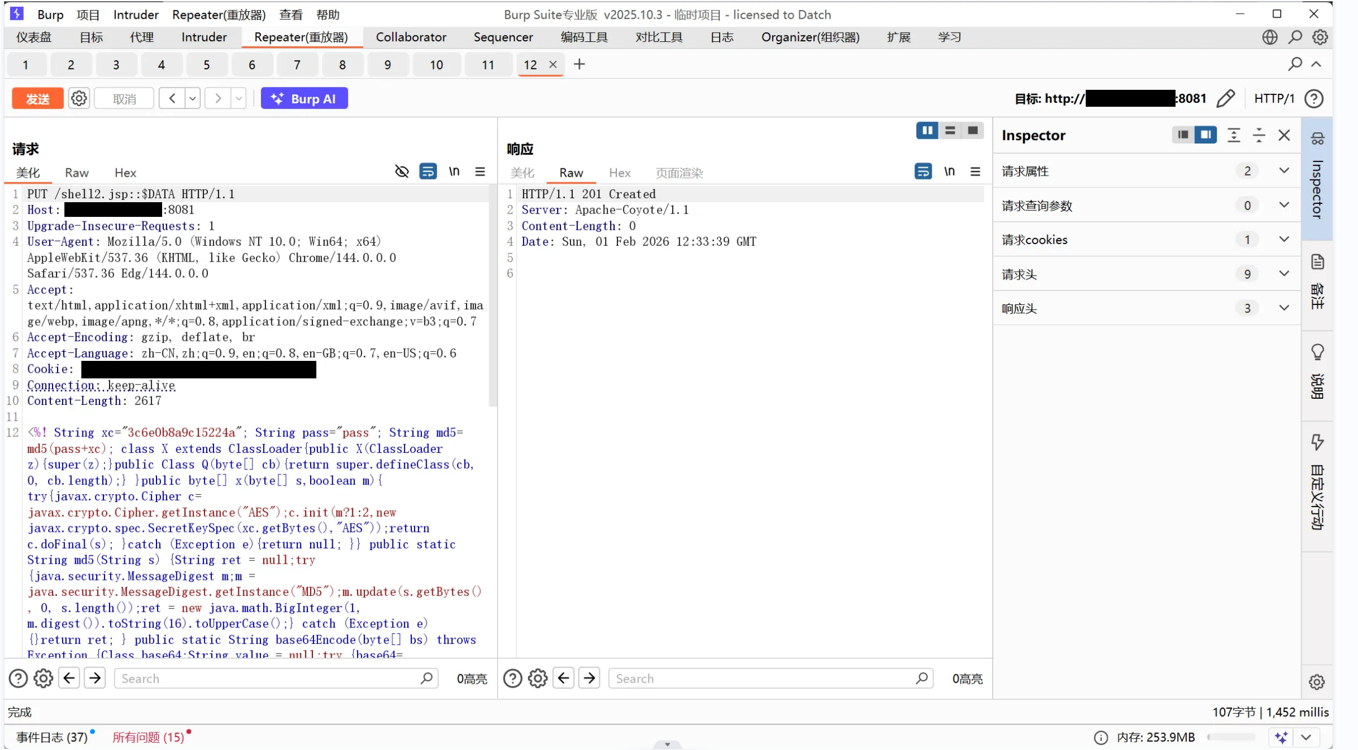Close Repeater tab 12

tap(553, 64)
